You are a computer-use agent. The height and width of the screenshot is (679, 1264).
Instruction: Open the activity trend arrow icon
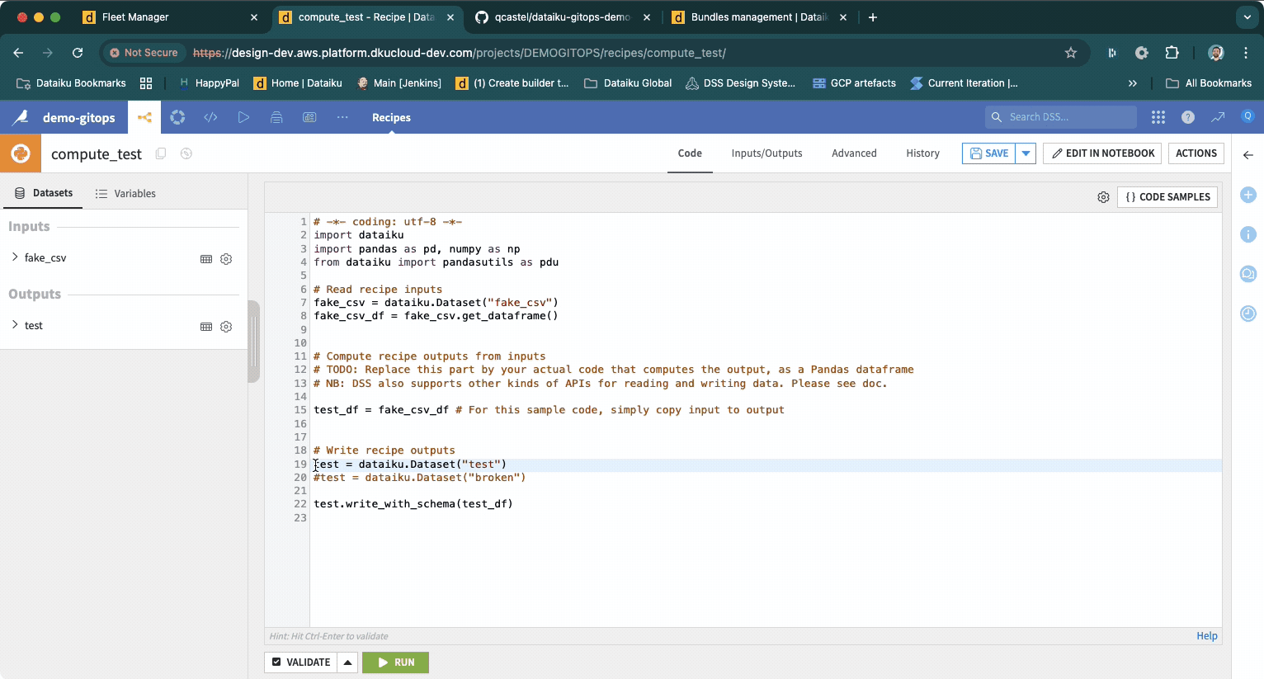pos(1218,117)
